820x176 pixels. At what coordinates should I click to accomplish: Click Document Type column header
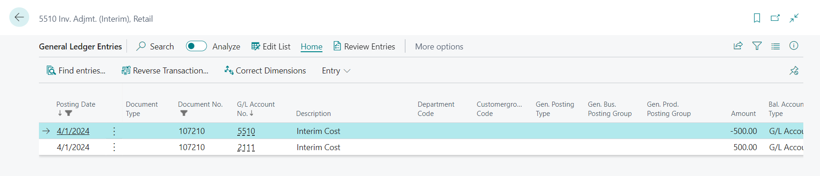click(x=142, y=109)
